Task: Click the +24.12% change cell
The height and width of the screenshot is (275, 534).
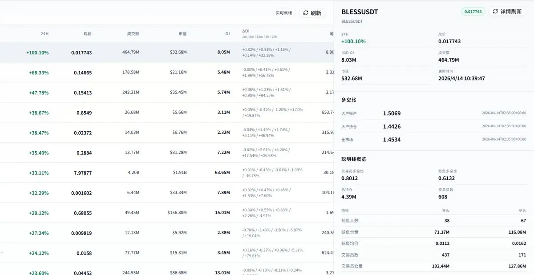Action: [x=39, y=253]
